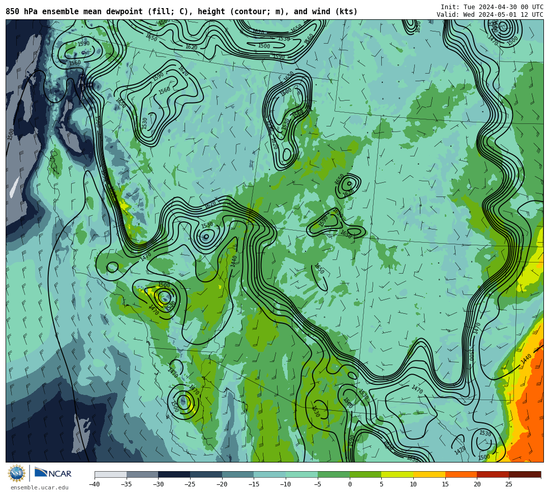Viewport: 549px width, 494px height.
Task: Click the NCAR logo
Action: click(x=53, y=473)
